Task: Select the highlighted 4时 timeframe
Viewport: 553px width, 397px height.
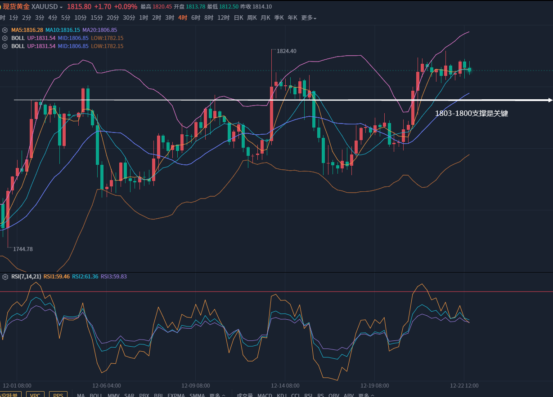Action: pyautogui.click(x=183, y=18)
